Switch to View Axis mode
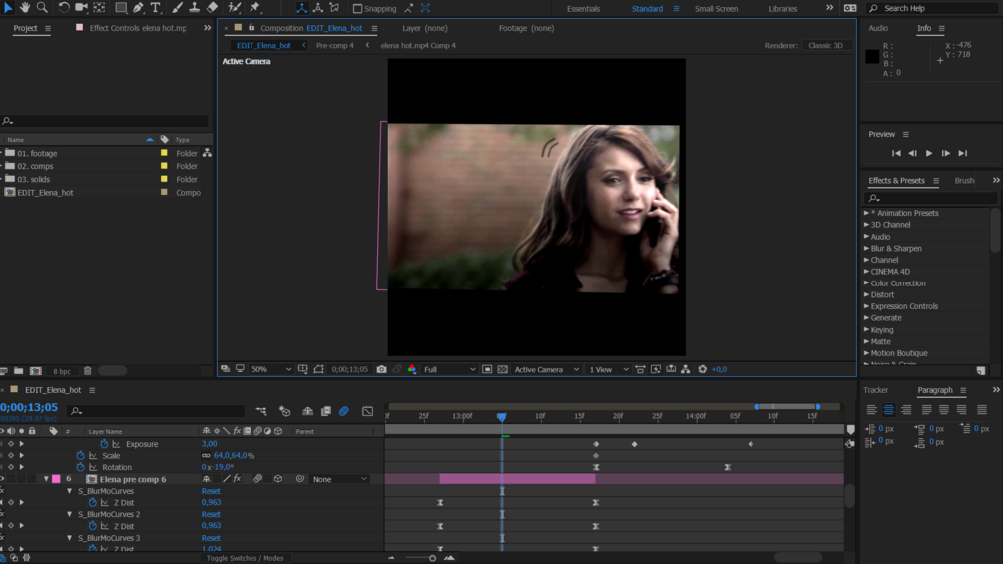This screenshot has width=1003, height=564. pyautogui.click(x=334, y=8)
